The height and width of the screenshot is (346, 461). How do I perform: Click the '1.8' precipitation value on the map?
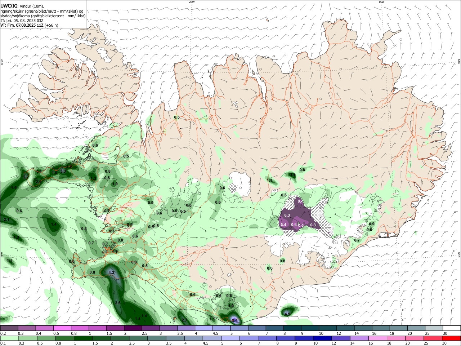click(293, 175)
